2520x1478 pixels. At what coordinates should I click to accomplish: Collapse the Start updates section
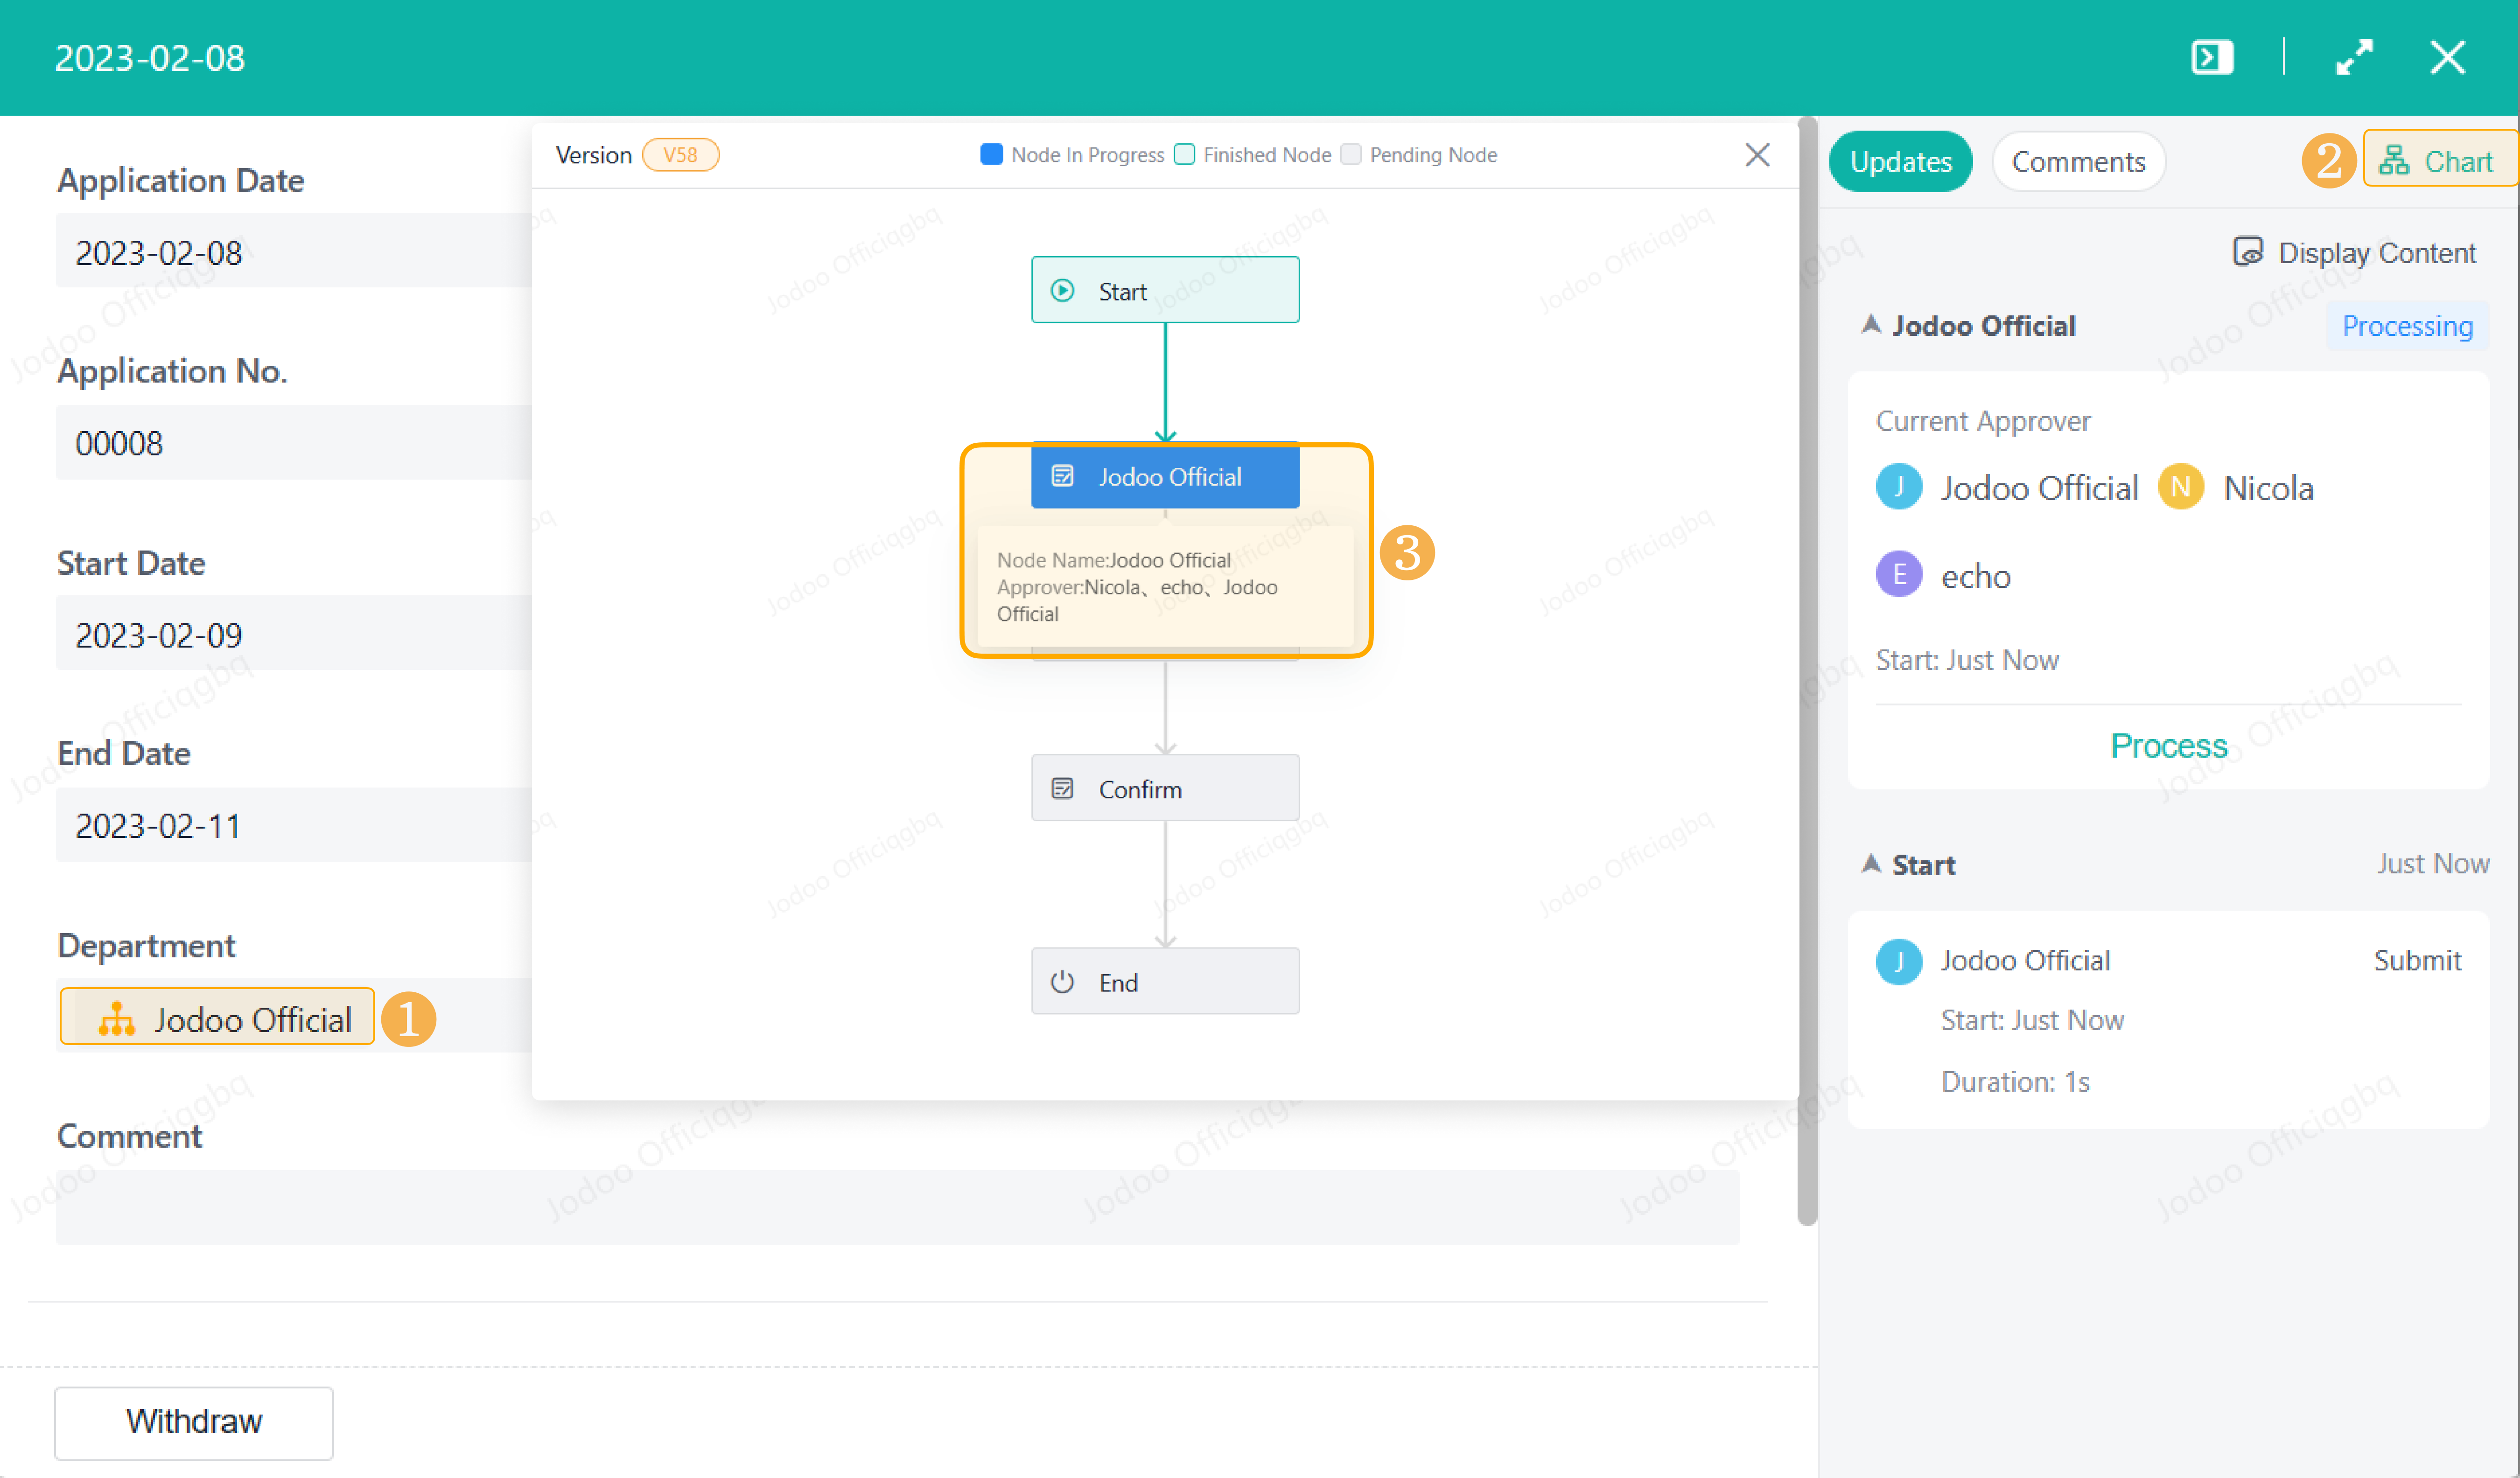(1870, 864)
